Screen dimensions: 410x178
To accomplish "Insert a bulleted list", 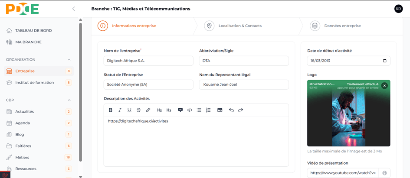I will [x=199, y=110].
